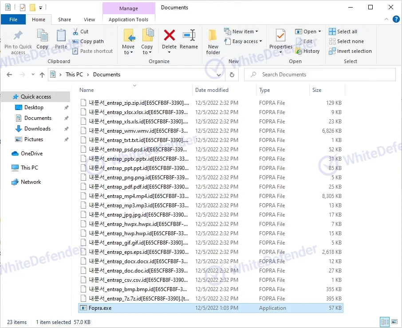This screenshot has width=402, height=328.
Task: Refresh the Documents folder view
Action: 232,75
